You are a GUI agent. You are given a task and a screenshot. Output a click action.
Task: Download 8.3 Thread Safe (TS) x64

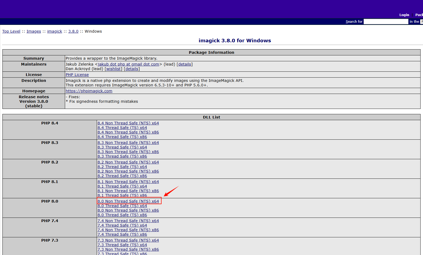pos(122,147)
